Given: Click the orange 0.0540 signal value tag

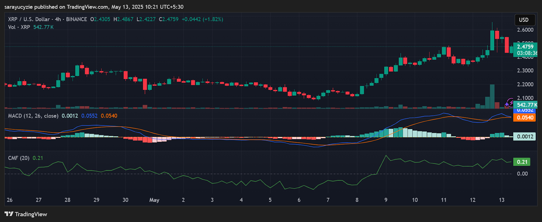Looking at the screenshot, I should (x=524, y=118).
